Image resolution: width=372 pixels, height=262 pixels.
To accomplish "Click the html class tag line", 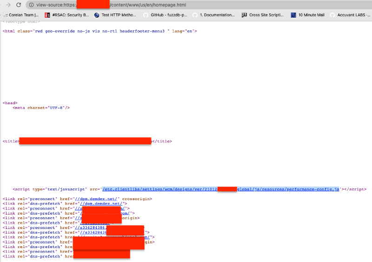I will pyautogui.click(x=100, y=31).
